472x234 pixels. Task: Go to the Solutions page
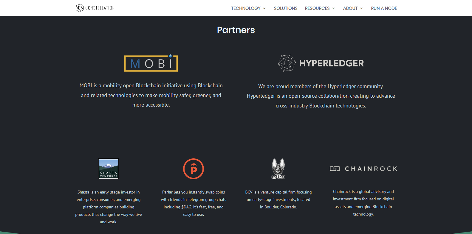(286, 8)
